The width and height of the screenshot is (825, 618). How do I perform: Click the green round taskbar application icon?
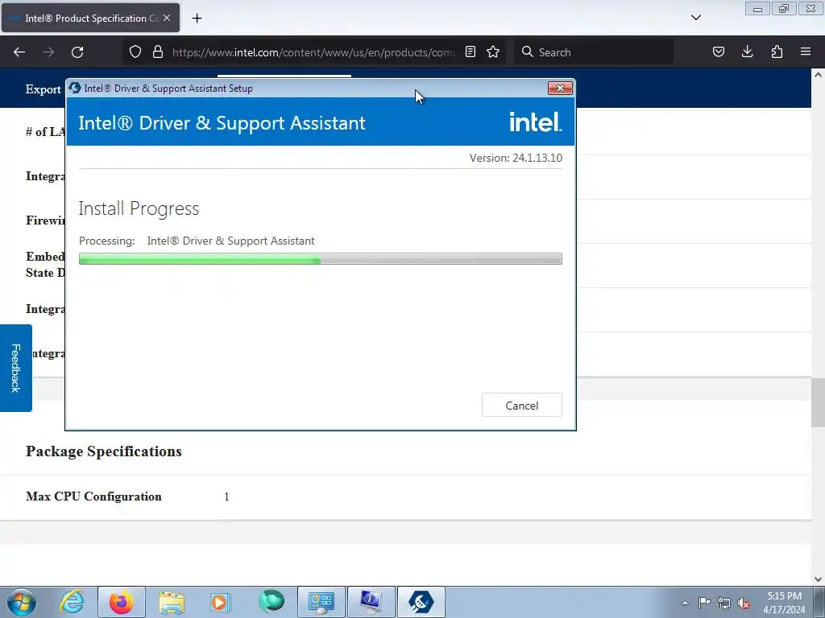(272, 602)
